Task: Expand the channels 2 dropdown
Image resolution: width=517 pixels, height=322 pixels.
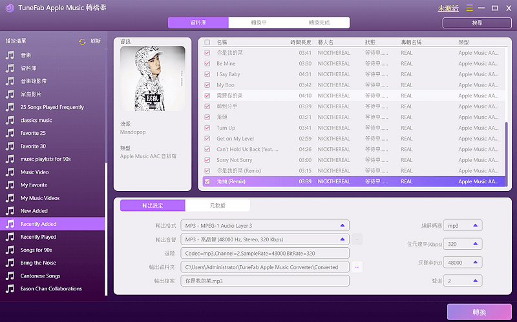Action: click(x=463, y=281)
